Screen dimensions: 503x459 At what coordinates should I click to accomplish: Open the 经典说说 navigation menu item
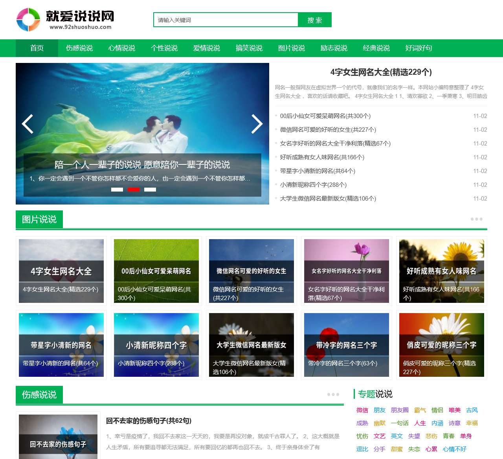click(x=376, y=48)
